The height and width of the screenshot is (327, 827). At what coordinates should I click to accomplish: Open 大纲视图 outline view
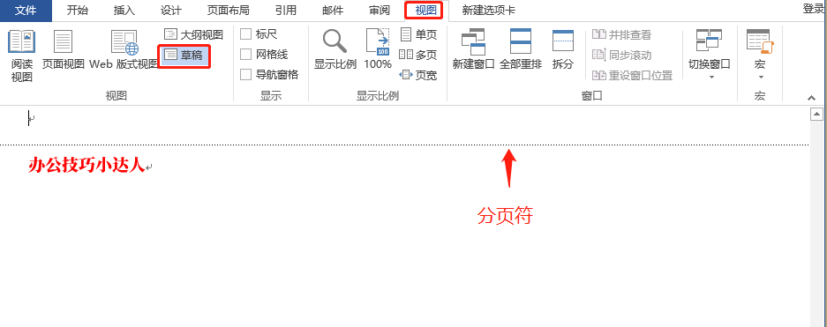click(193, 34)
